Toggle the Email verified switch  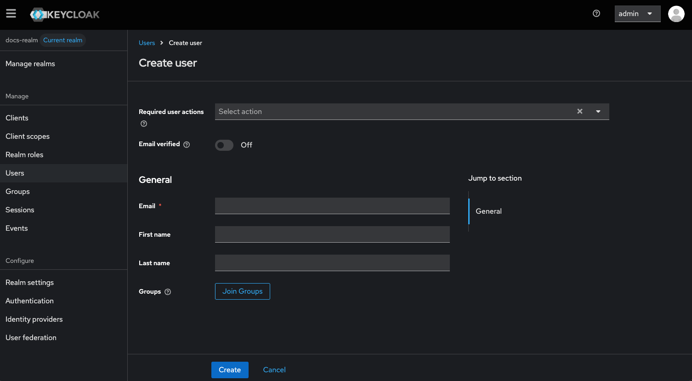224,145
